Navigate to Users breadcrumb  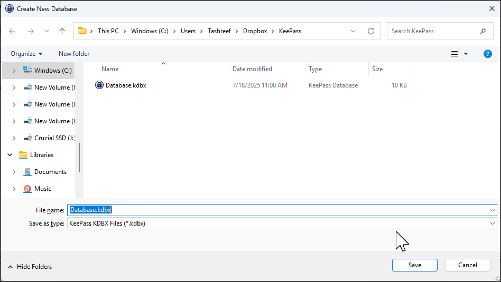(x=188, y=31)
